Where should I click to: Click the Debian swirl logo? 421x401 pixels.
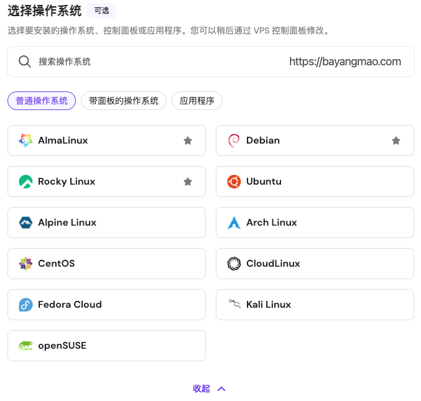tap(234, 141)
